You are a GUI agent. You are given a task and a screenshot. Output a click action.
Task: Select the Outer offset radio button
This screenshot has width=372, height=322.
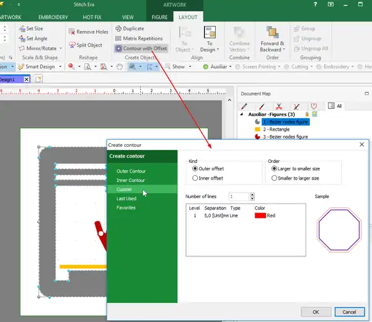pos(195,168)
